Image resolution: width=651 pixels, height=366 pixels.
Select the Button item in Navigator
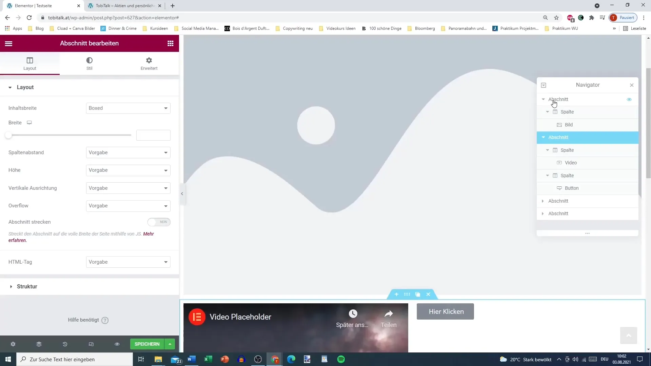588,188
